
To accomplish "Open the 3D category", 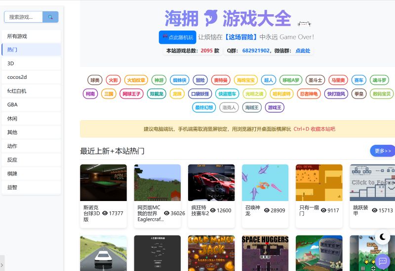I will (x=31, y=64).
